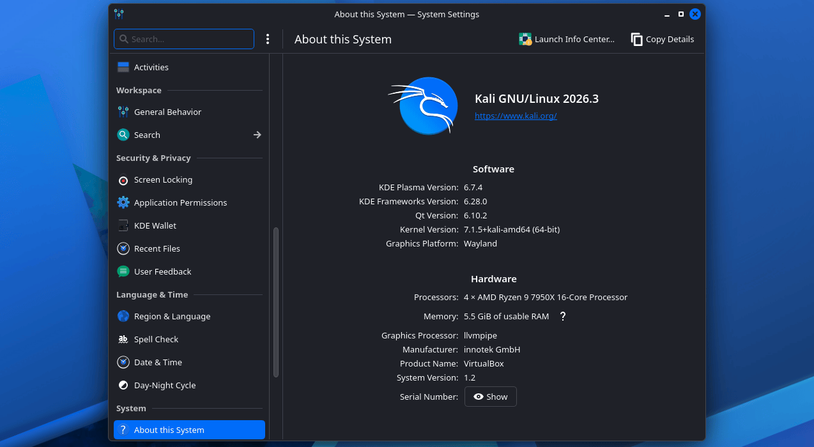Click the KDE Plasma version 6.7.4
The image size is (814, 447).
pyautogui.click(x=473, y=187)
